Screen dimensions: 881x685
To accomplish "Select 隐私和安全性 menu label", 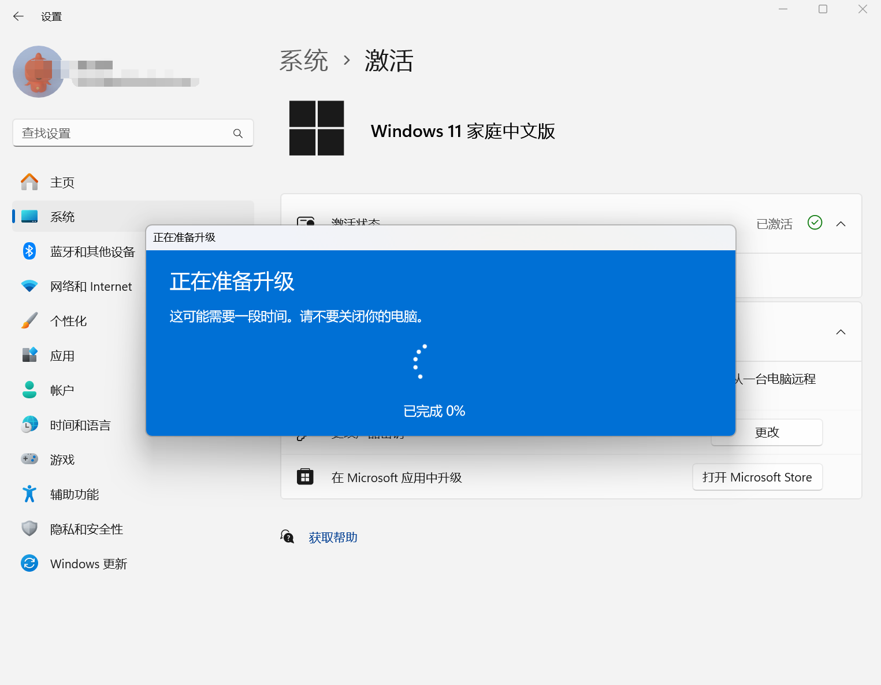I will tap(87, 530).
